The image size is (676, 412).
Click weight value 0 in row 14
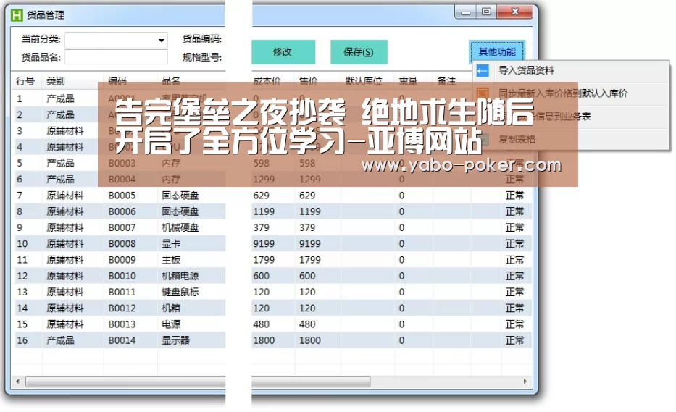click(401, 308)
